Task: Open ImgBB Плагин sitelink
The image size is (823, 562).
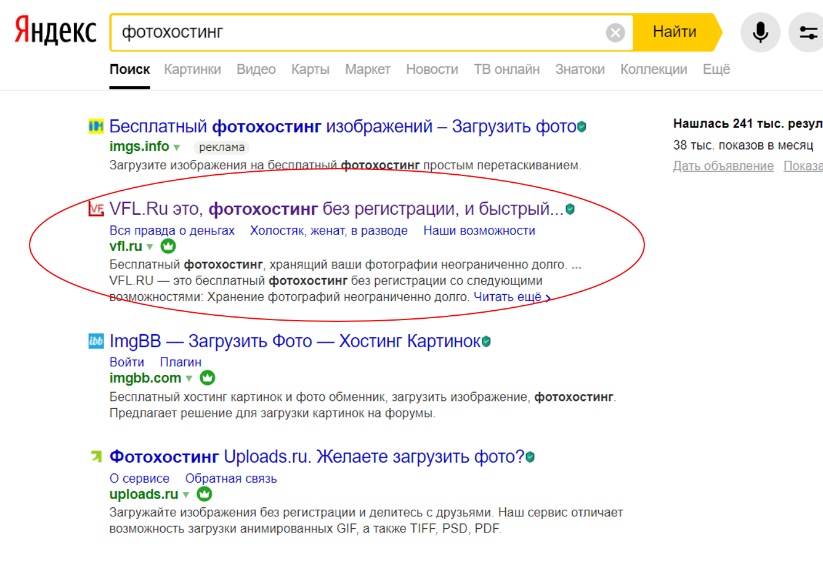Action: tap(180, 363)
